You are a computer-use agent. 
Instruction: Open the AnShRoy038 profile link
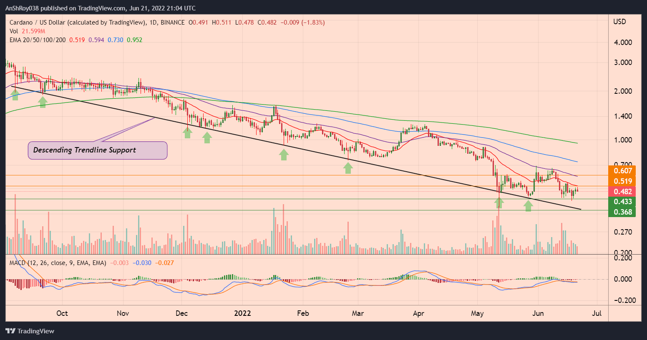22,8
